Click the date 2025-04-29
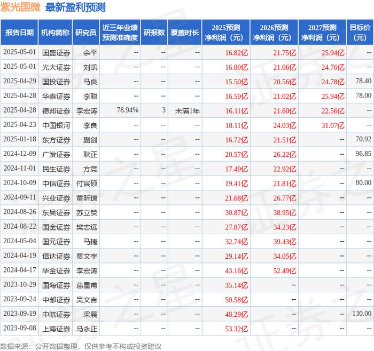 (x=20, y=81)
